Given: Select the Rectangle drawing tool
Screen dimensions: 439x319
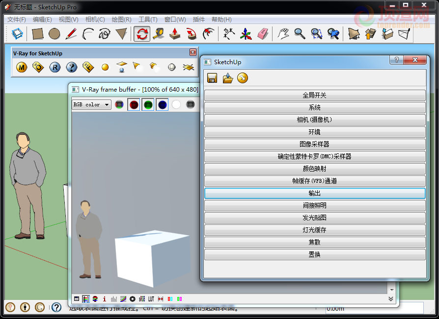Looking at the screenshot, I should pos(37,34).
